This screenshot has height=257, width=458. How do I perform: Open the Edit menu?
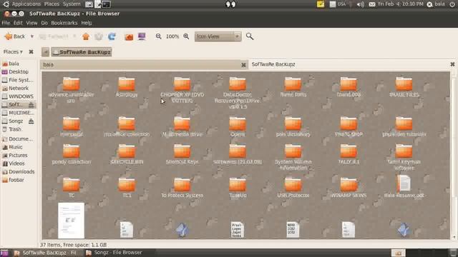18,23
